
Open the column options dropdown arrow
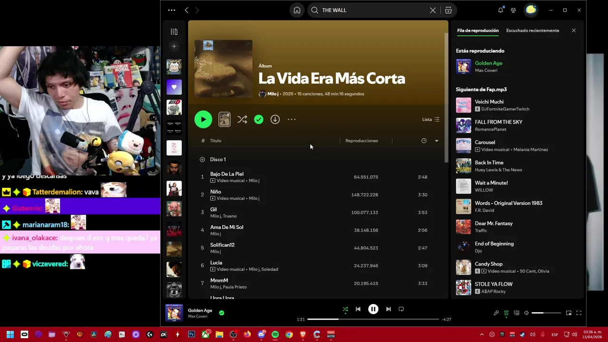click(437, 141)
